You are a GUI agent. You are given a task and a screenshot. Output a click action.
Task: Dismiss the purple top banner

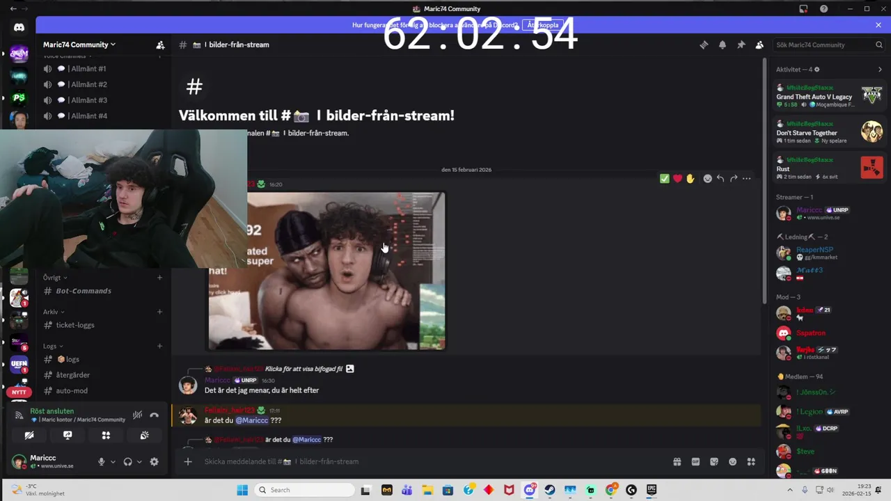pos(878,25)
